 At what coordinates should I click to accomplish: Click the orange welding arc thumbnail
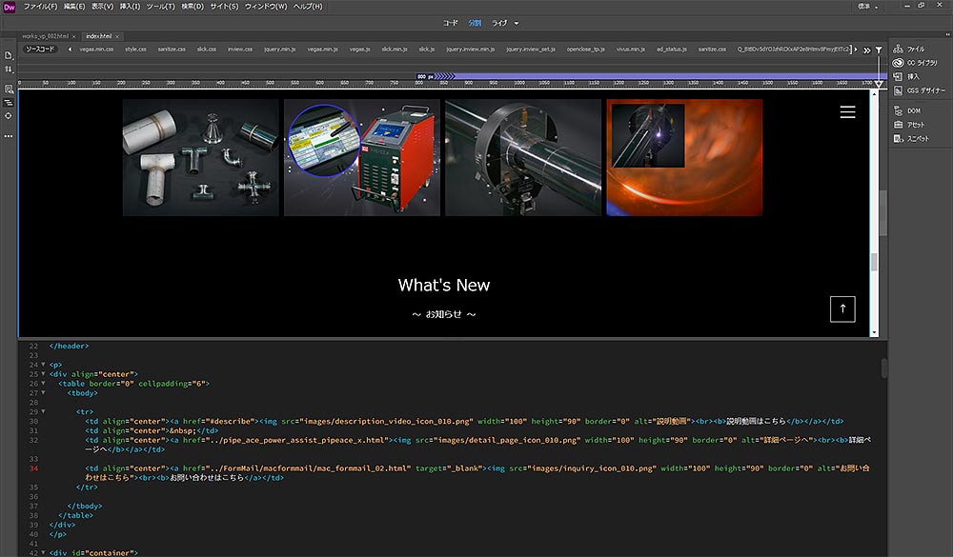[684, 157]
